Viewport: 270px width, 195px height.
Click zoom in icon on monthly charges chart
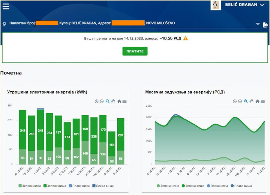pyautogui.click(x=235, y=102)
